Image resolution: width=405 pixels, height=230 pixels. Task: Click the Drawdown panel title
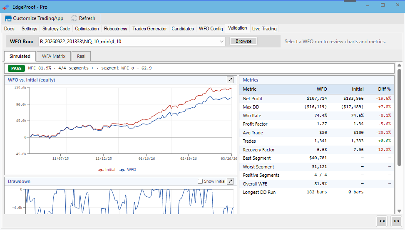pyautogui.click(x=19, y=181)
